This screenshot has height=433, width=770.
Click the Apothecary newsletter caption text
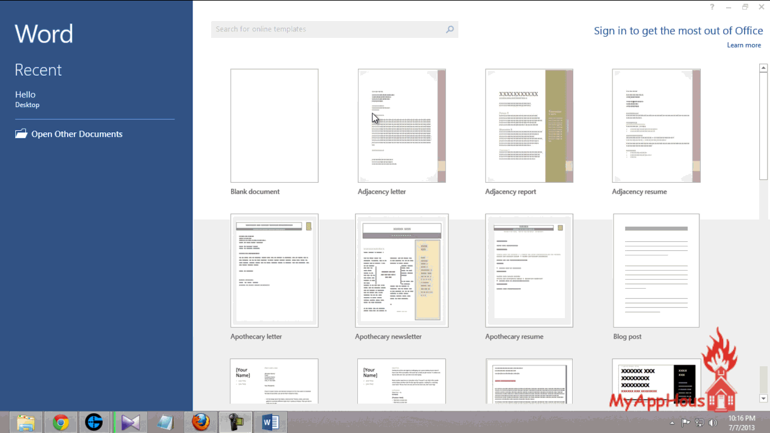(388, 337)
